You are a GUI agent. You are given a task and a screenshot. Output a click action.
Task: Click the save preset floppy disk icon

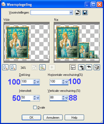pyautogui.click(x=85, y=13)
